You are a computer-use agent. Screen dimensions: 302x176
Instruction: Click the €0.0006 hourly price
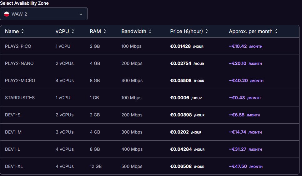180,98
